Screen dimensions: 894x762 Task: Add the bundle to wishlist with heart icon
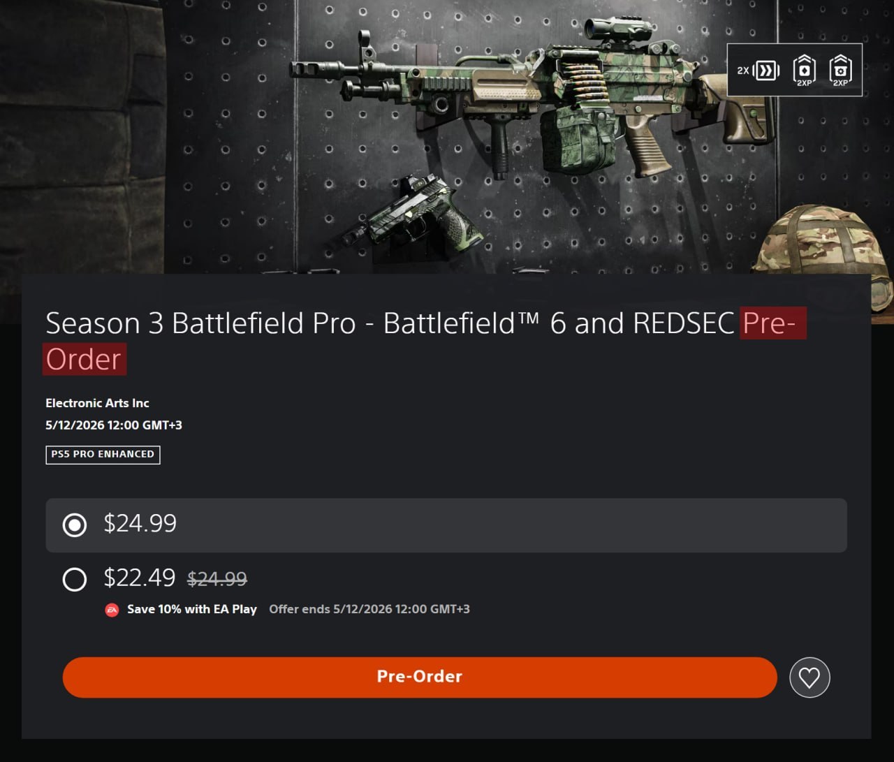point(809,677)
